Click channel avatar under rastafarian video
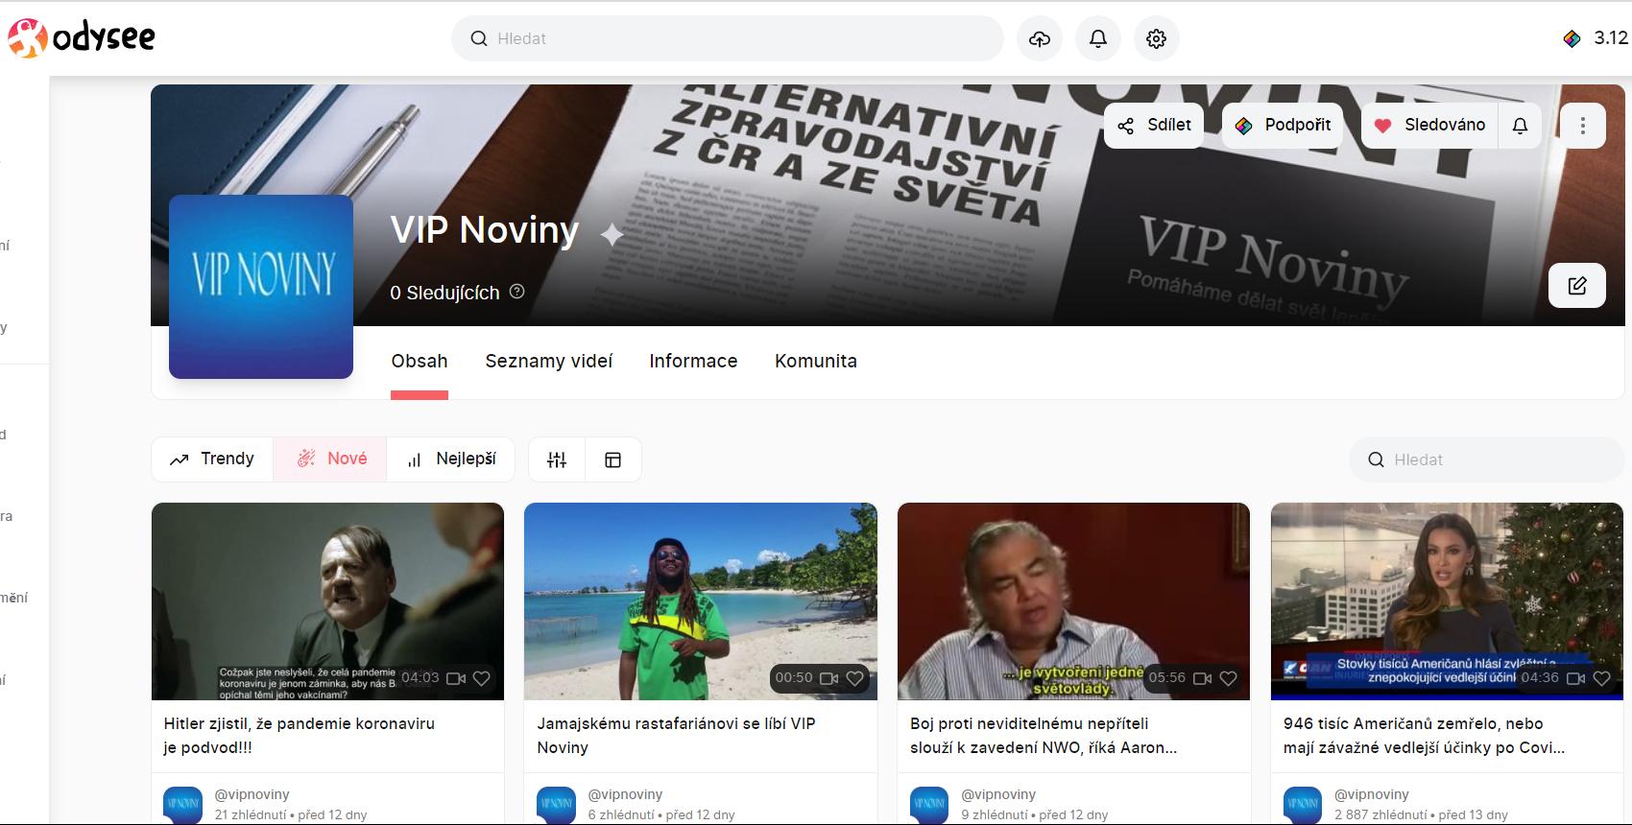The image size is (1632, 825). [557, 804]
